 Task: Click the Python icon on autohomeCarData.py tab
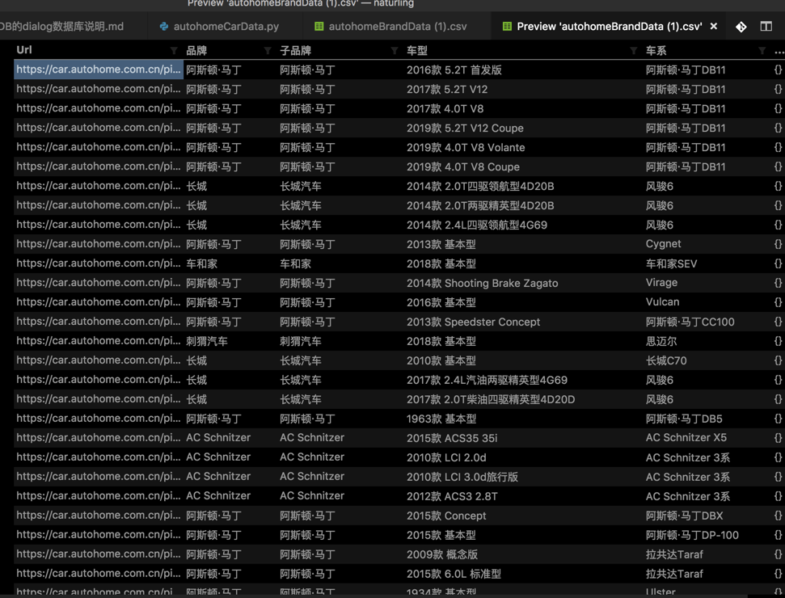pos(163,27)
